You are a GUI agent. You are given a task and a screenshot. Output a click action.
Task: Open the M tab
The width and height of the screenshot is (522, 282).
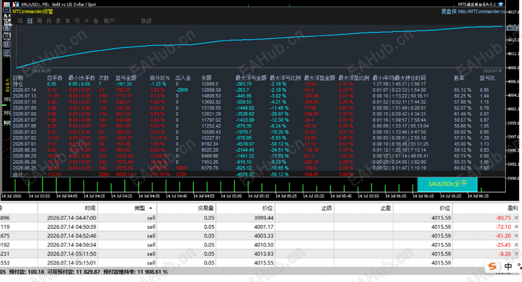(x=87, y=21)
